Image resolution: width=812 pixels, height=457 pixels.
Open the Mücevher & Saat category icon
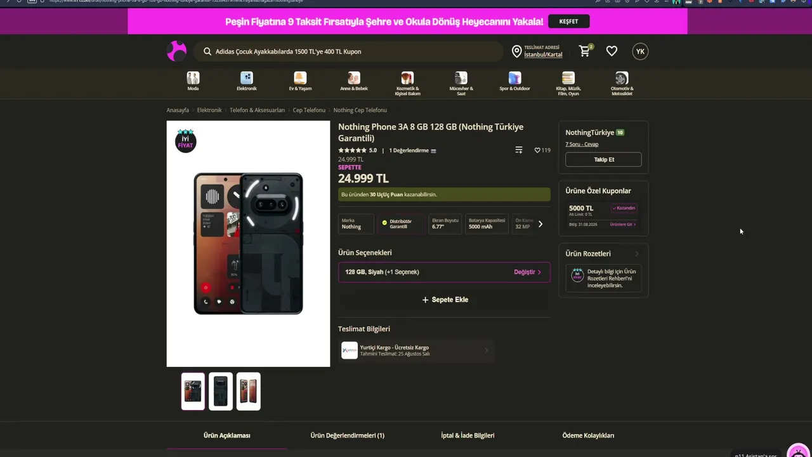point(461,78)
